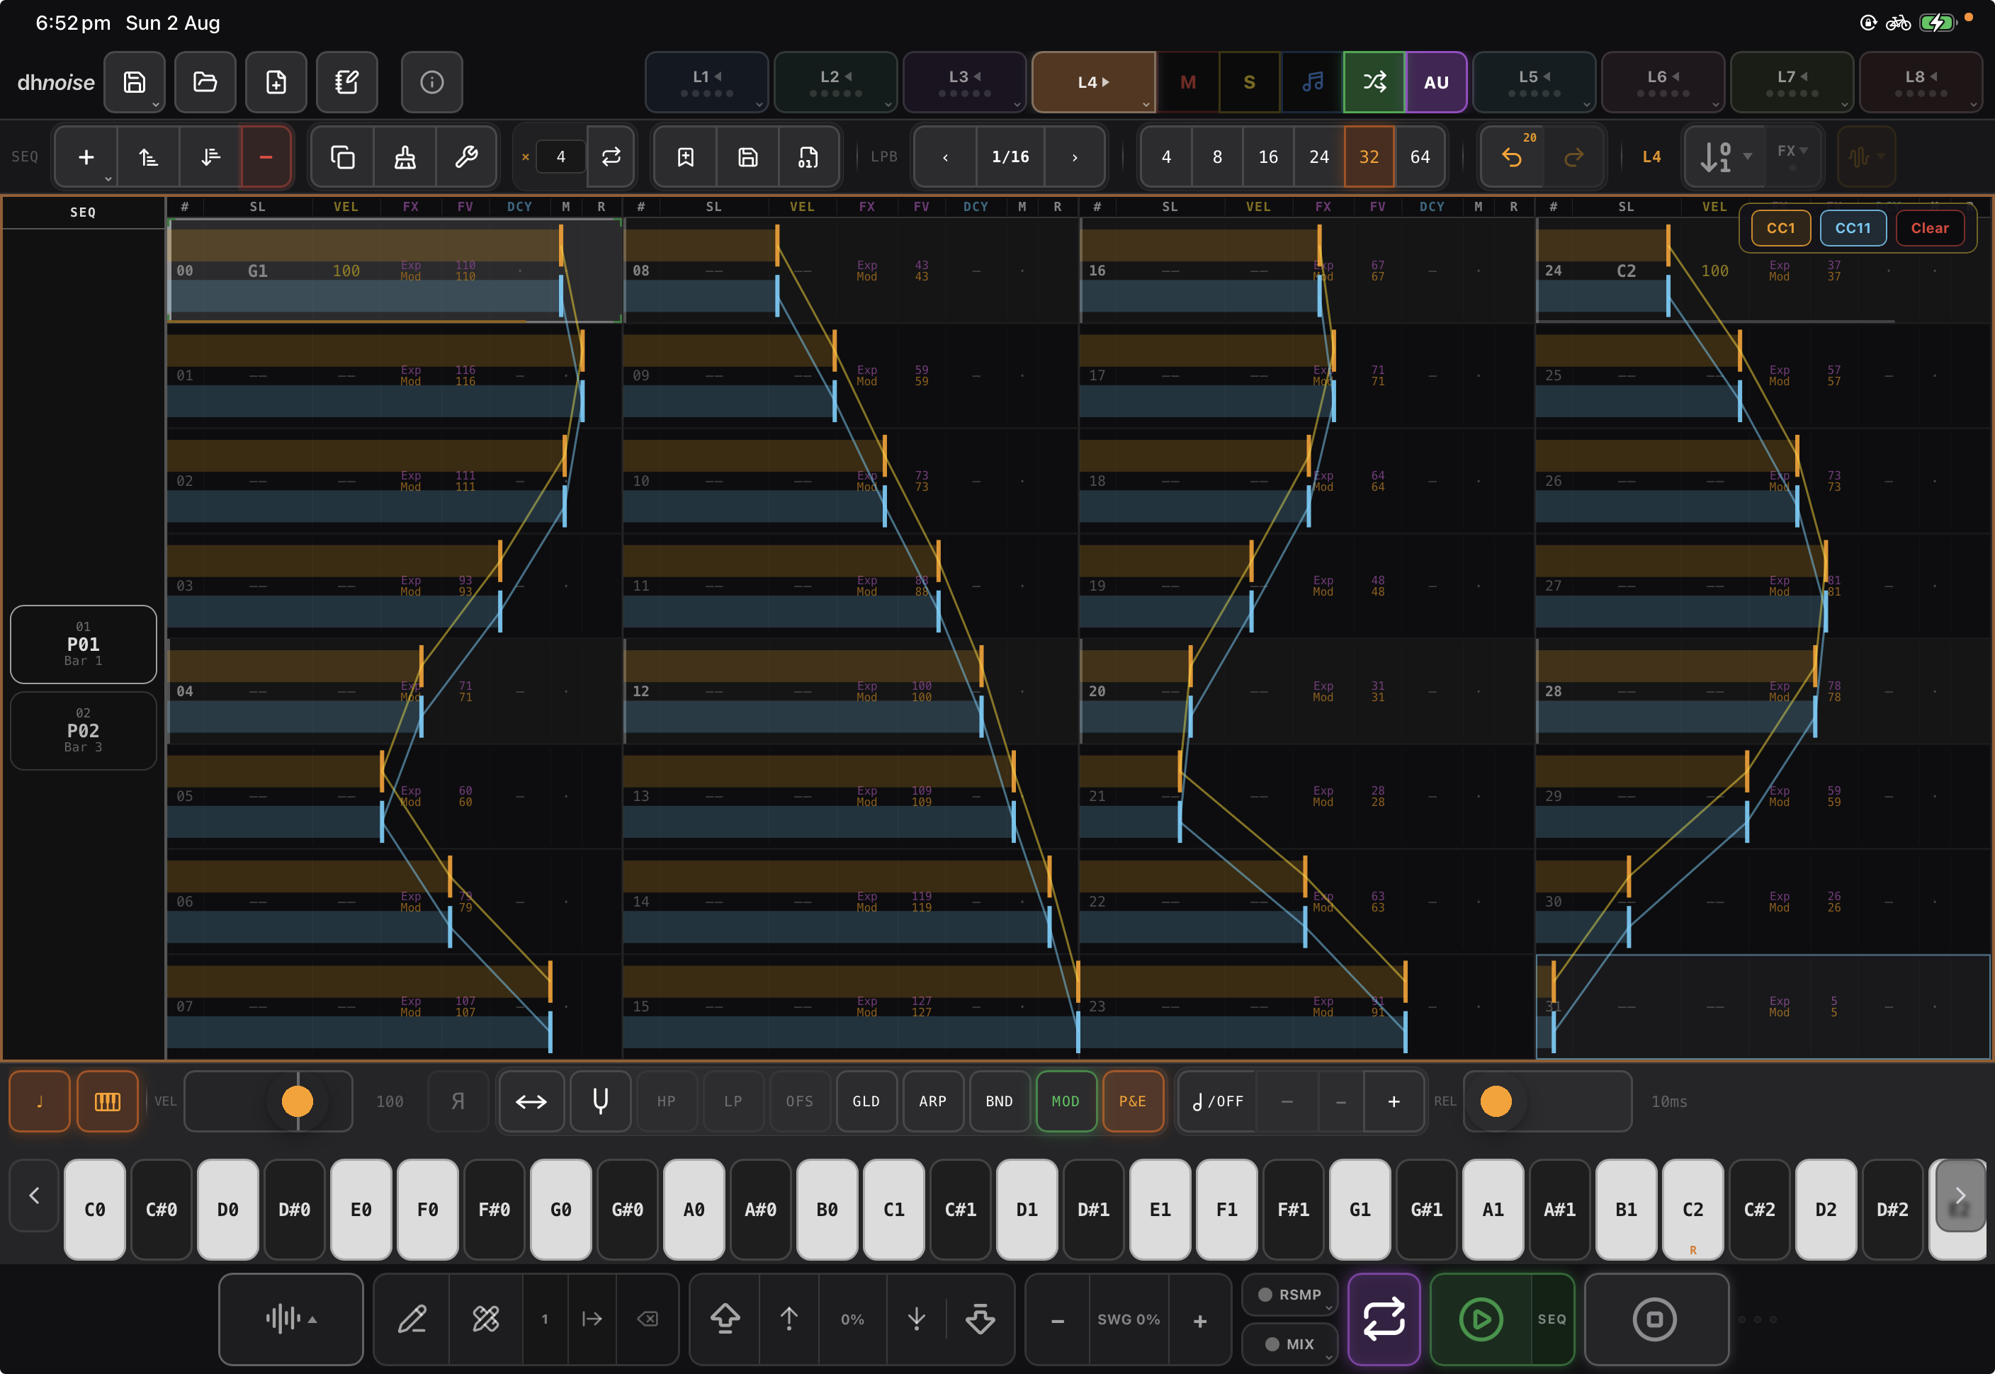Image resolution: width=1995 pixels, height=1374 pixels.
Task: Duplicate with the copy icon
Action: 343,157
